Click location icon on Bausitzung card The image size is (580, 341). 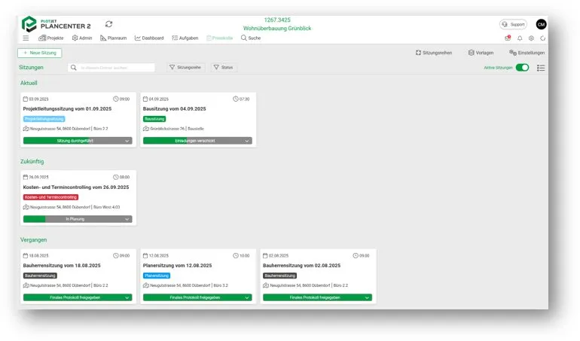(146, 129)
